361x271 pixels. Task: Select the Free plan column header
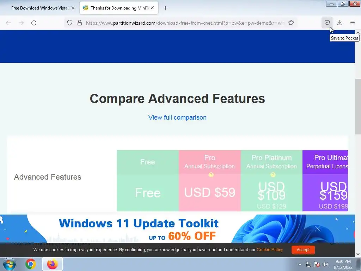[x=148, y=162]
